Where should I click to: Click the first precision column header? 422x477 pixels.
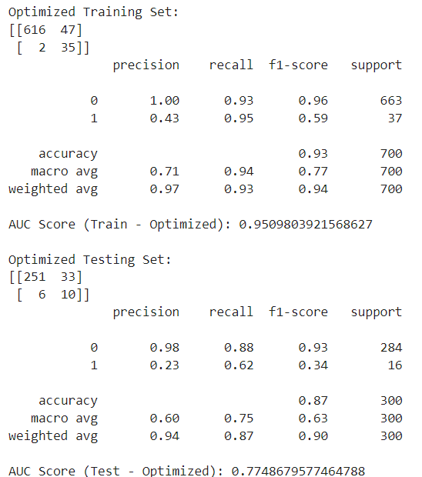[x=146, y=65]
